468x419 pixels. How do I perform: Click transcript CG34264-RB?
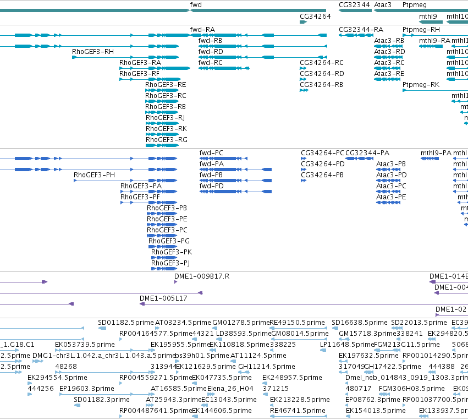pyautogui.click(x=304, y=90)
